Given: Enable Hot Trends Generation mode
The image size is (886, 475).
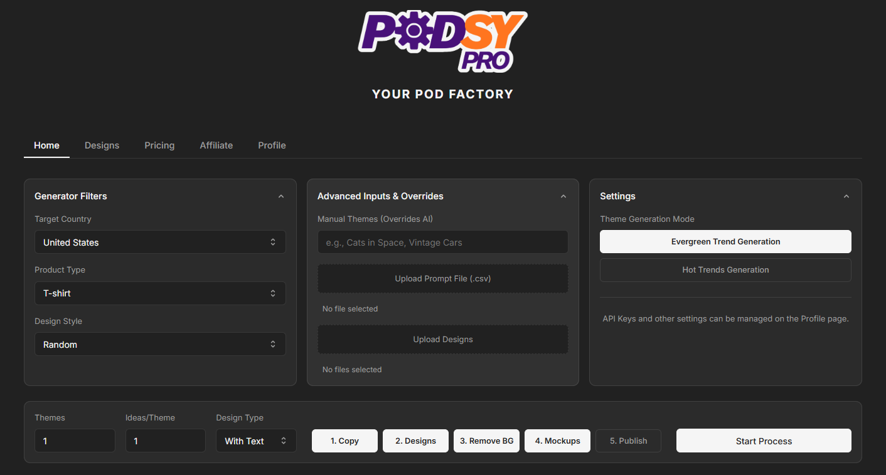Looking at the screenshot, I should click(x=725, y=269).
